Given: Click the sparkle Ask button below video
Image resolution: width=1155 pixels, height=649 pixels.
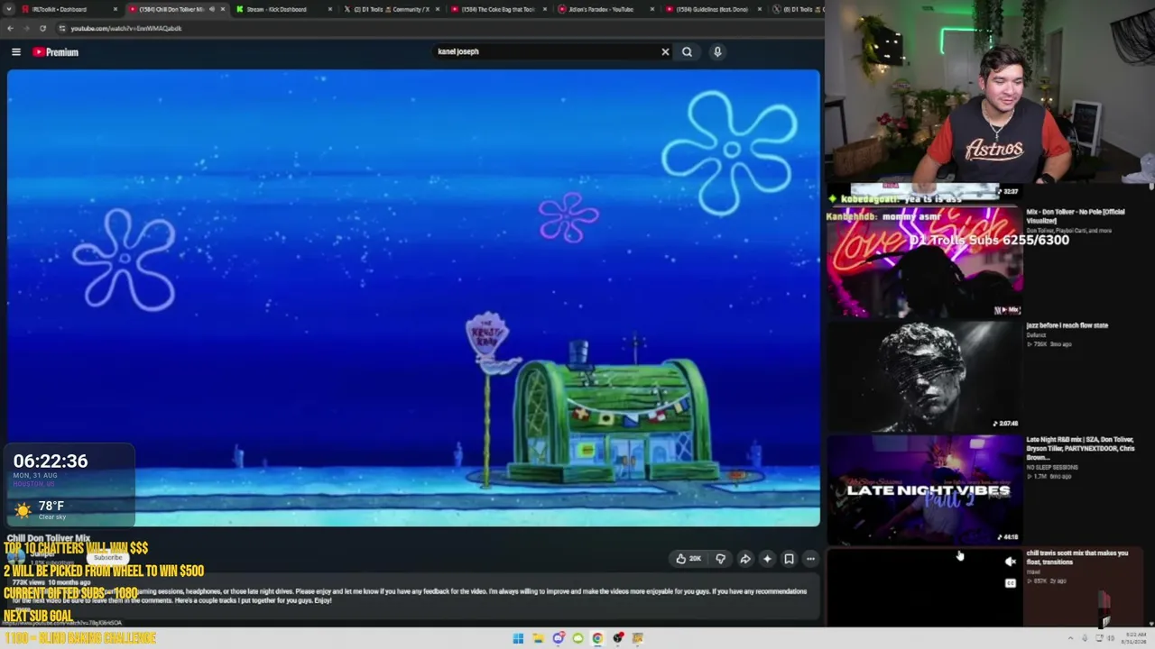Looking at the screenshot, I should pyautogui.click(x=767, y=559).
